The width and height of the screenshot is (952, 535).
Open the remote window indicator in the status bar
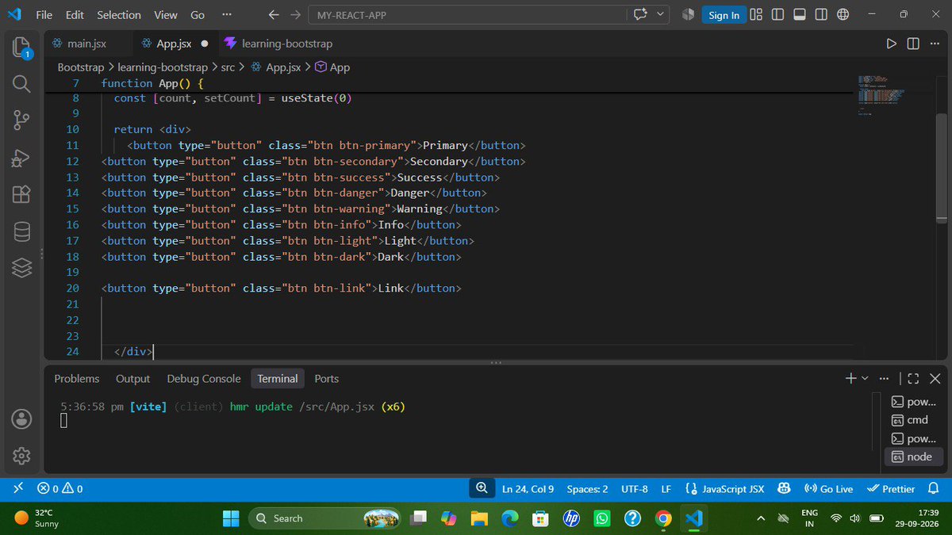17,489
